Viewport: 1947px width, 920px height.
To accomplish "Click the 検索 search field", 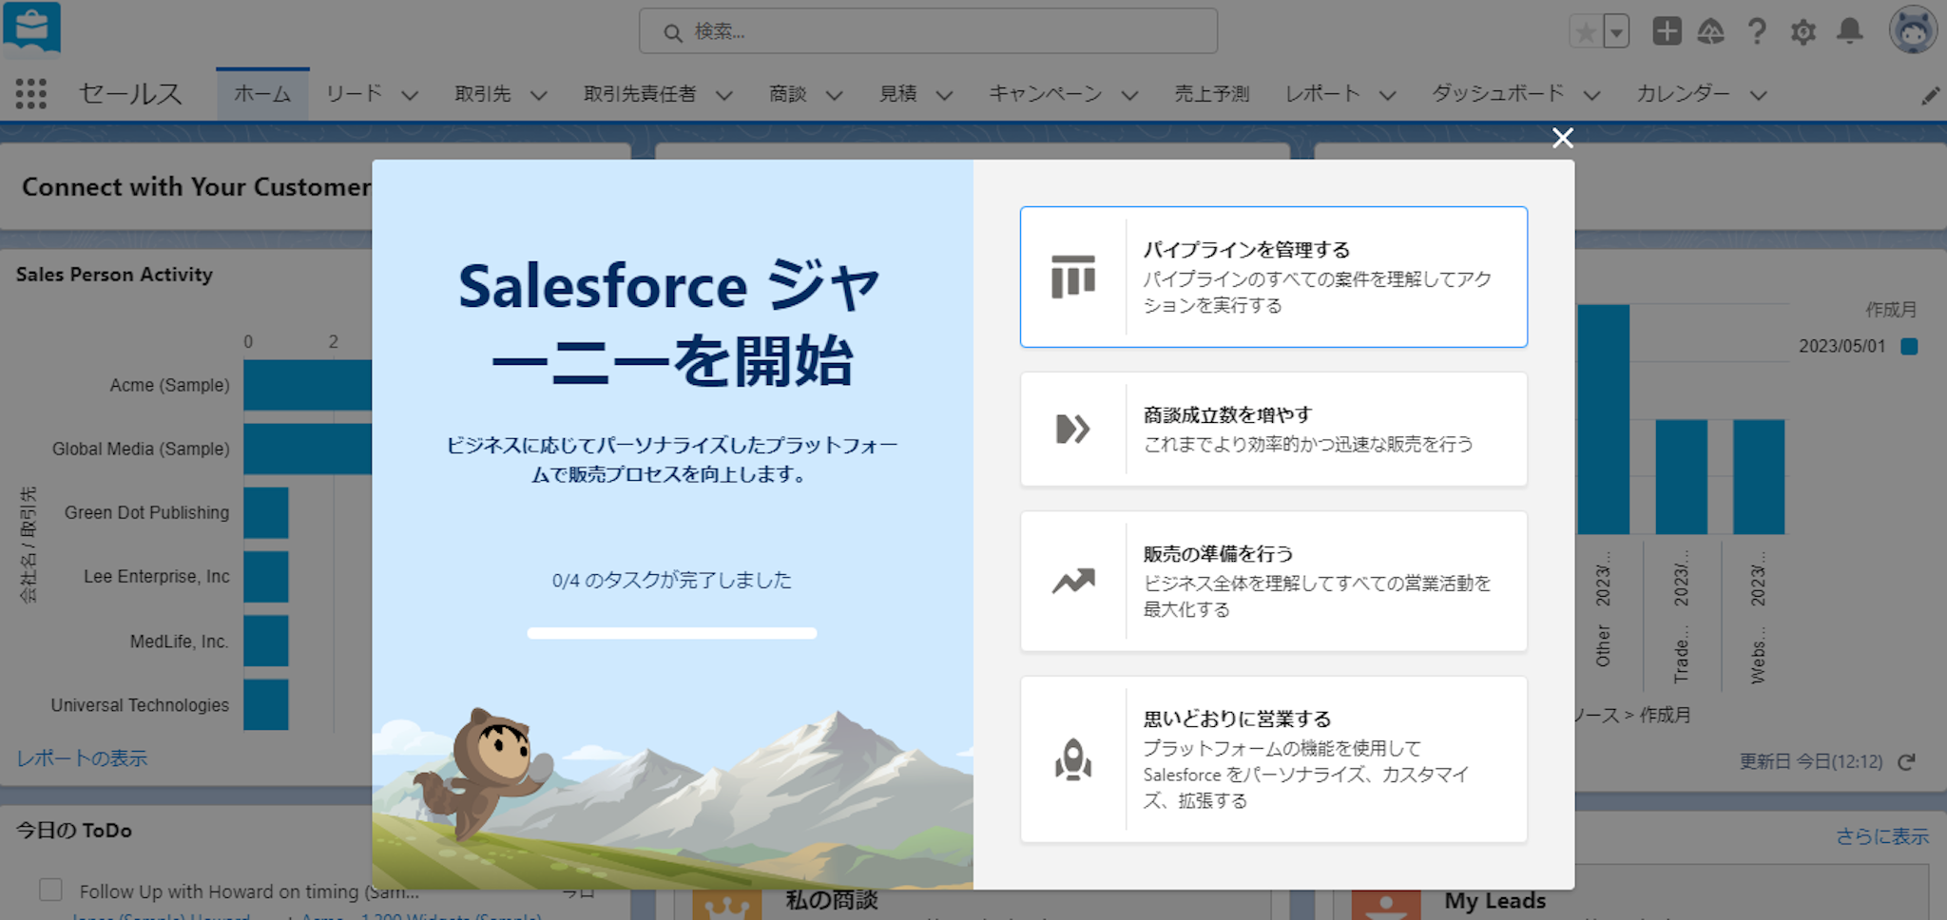I will click(x=928, y=32).
